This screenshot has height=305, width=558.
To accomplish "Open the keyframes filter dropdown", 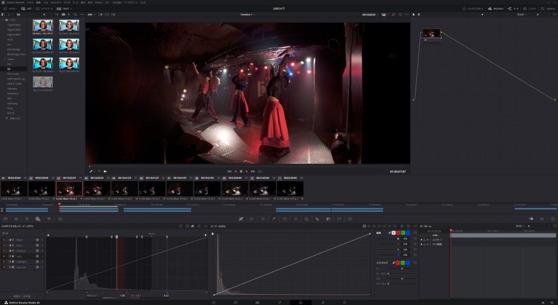I will (520, 226).
